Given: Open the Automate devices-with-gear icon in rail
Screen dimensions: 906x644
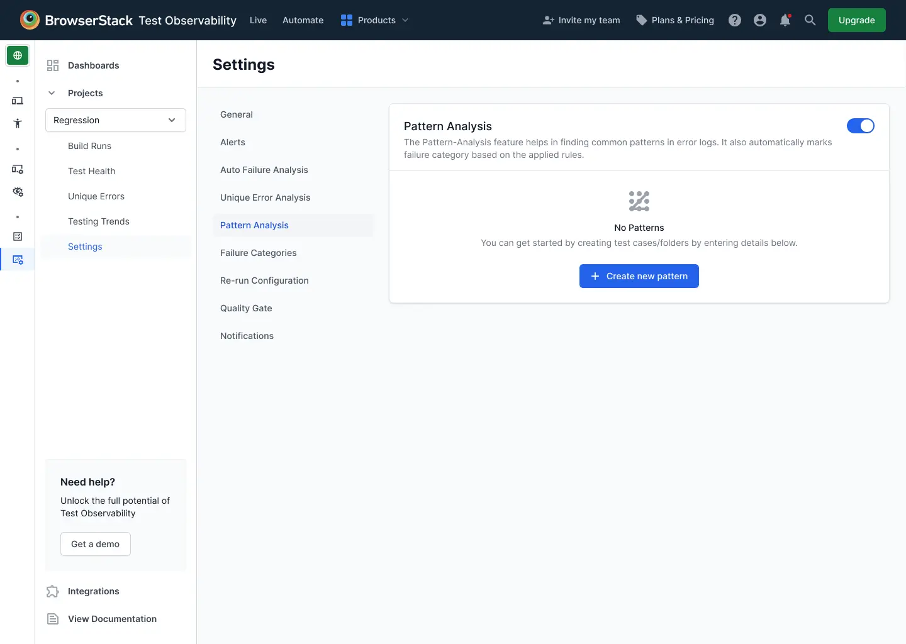Looking at the screenshot, I should coord(18,169).
